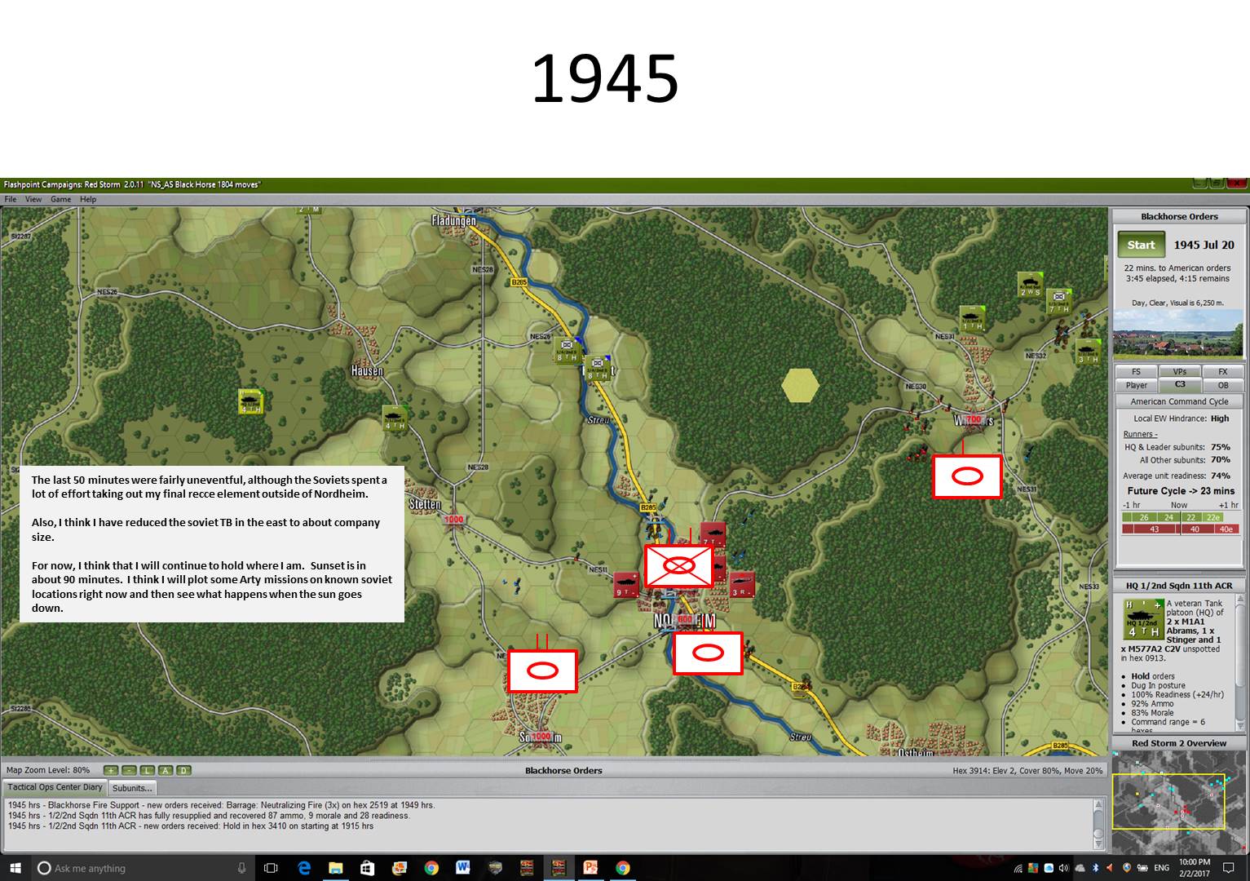Click the landscape weather thumbnail image

point(1178,334)
